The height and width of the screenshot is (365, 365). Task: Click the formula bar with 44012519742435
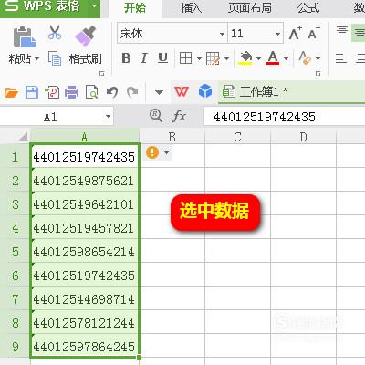285,117
